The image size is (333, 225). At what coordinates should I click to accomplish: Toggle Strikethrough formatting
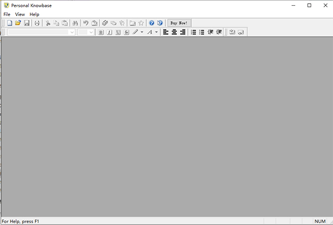pyautogui.click(x=126, y=32)
